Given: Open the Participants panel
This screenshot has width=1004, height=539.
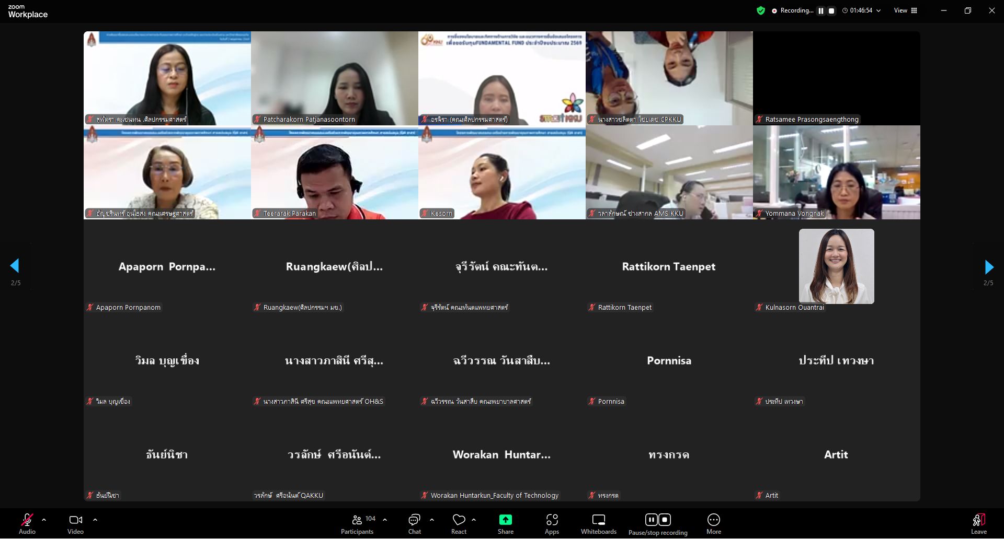Looking at the screenshot, I should click(x=357, y=524).
